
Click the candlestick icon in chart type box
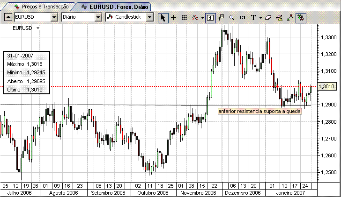tap(110, 17)
